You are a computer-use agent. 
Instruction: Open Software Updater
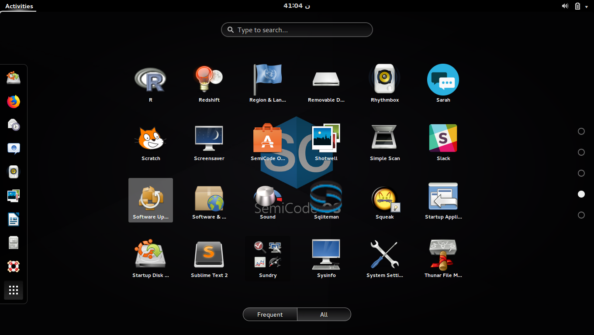point(151,200)
